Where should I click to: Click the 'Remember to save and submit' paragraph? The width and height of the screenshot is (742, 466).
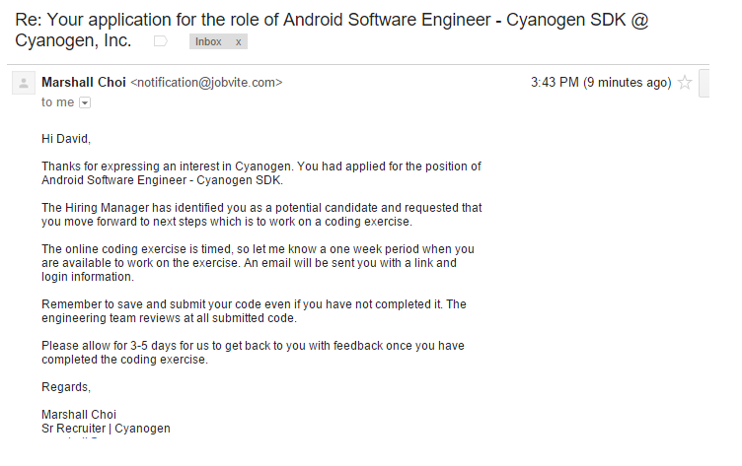254,311
